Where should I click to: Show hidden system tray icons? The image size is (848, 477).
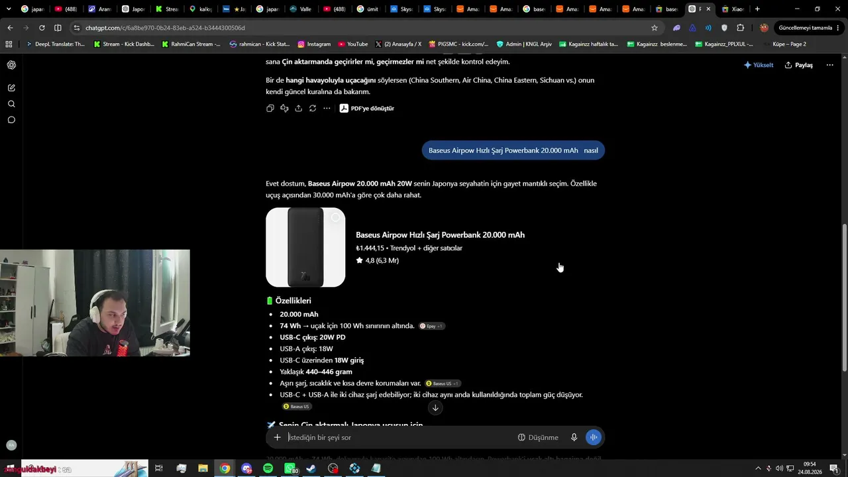click(x=757, y=468)
